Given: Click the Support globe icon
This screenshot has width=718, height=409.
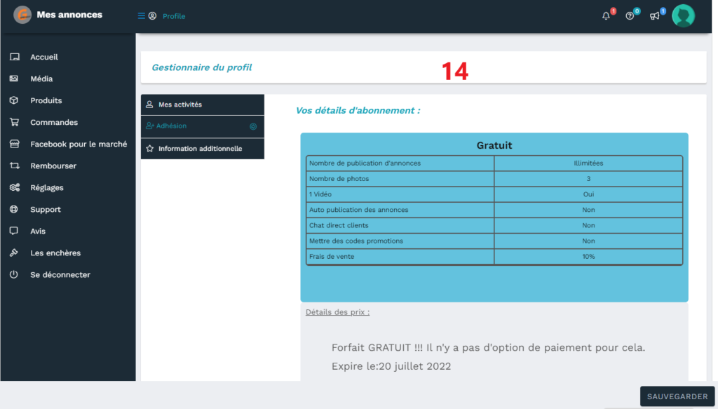Looking at the screenshot, I should tap(14, 209).
